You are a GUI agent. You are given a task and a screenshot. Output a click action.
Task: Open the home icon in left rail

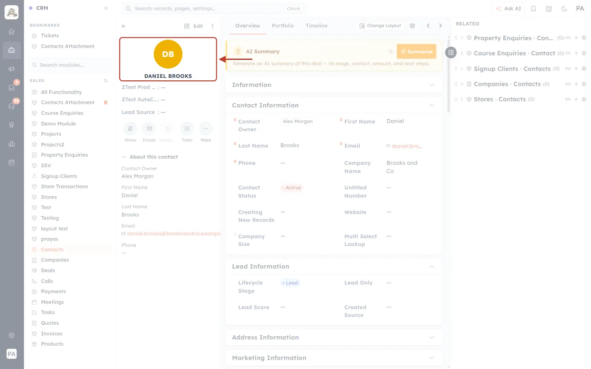pyautogui.click(x=11, y=32)
